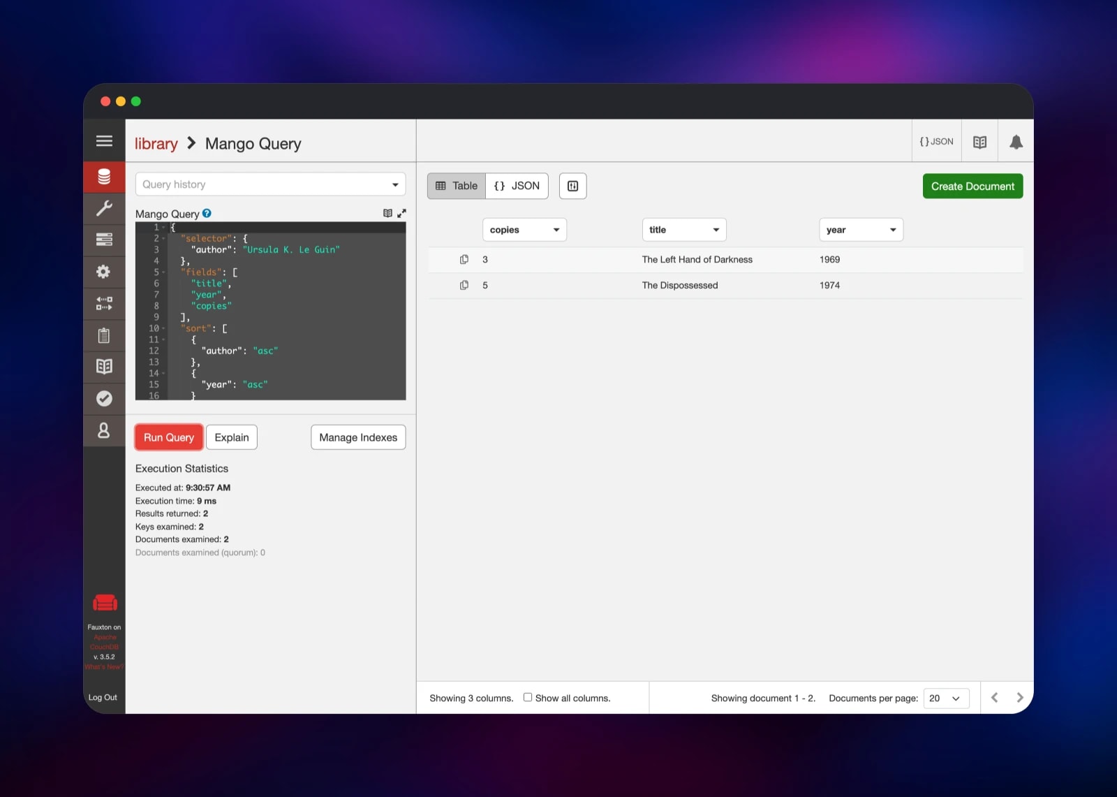This screenshot has height=797, width=1117.
Task: Open the title column dropdown
Action: (684, 230)
